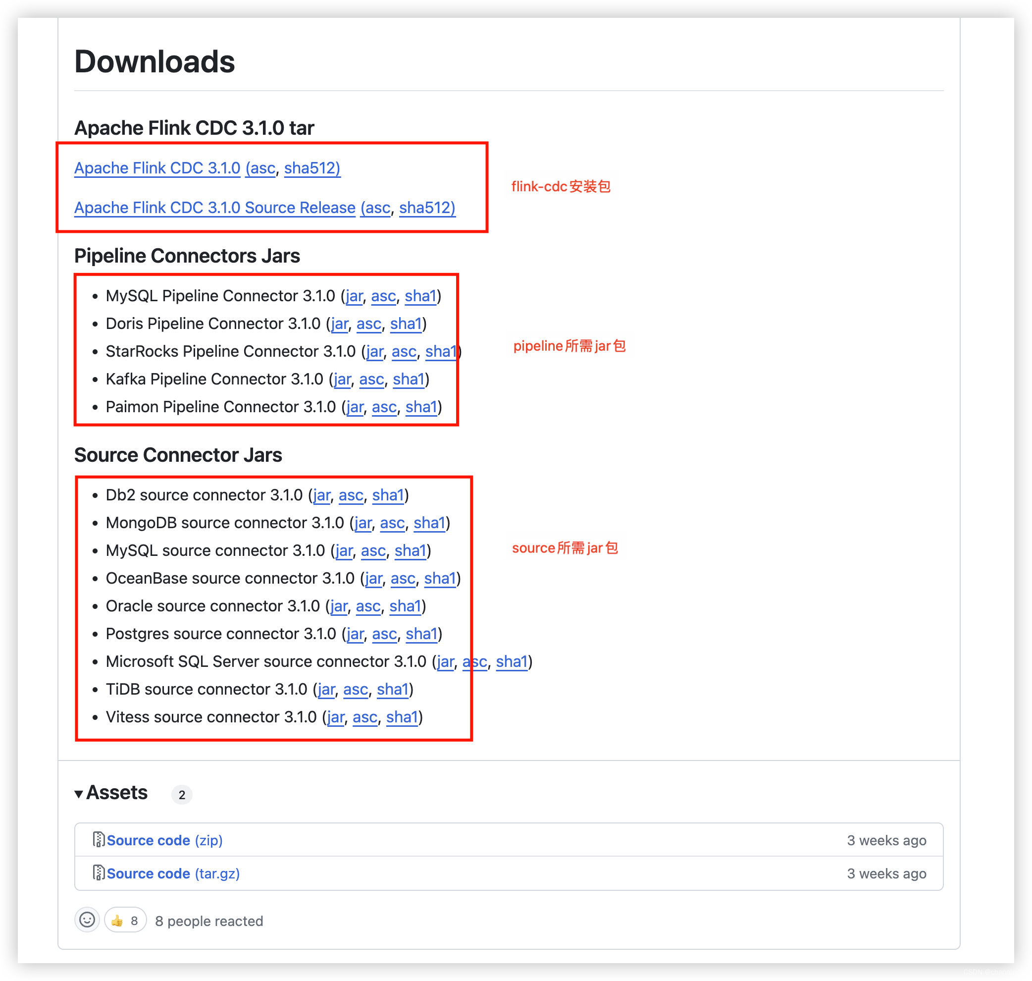Open sha1 for StarRocks Pipeline Connector

pos(441,351)
